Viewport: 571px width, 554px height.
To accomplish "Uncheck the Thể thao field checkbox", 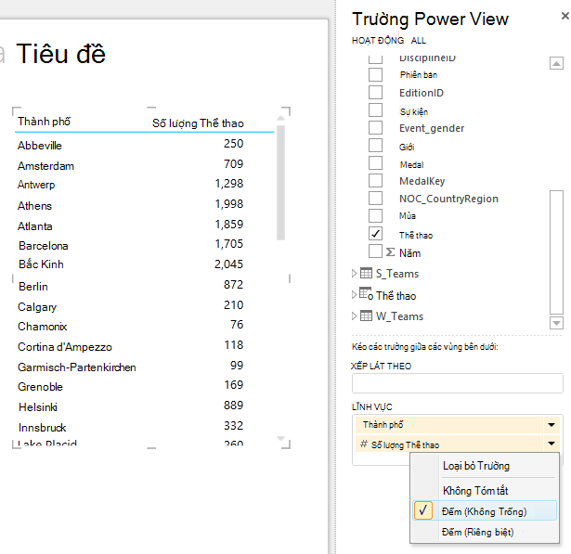I will click(x=375, y=234).
